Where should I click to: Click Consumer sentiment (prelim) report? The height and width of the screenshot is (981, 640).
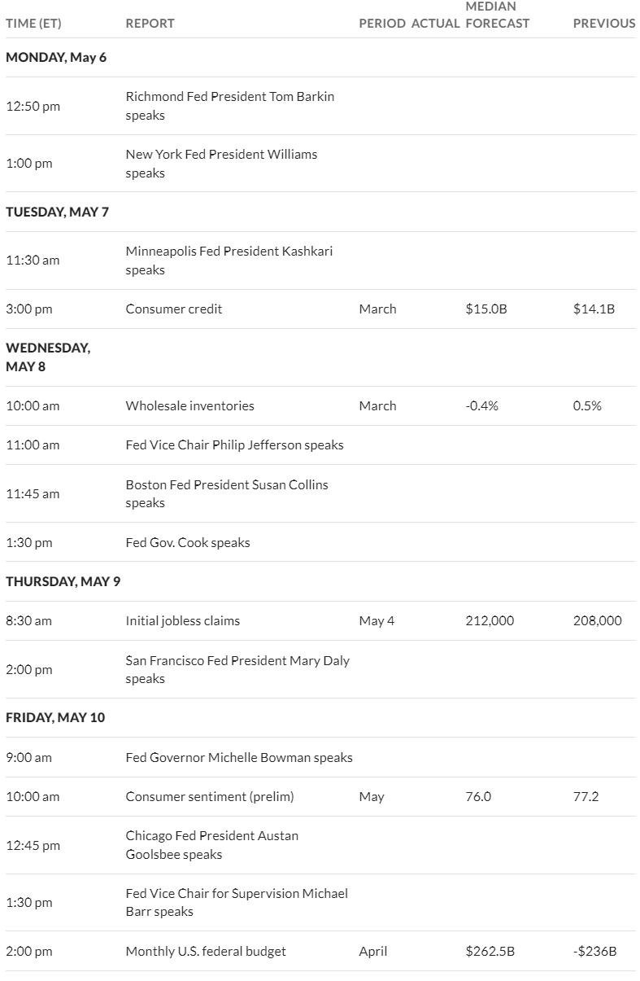coord(209,796)
